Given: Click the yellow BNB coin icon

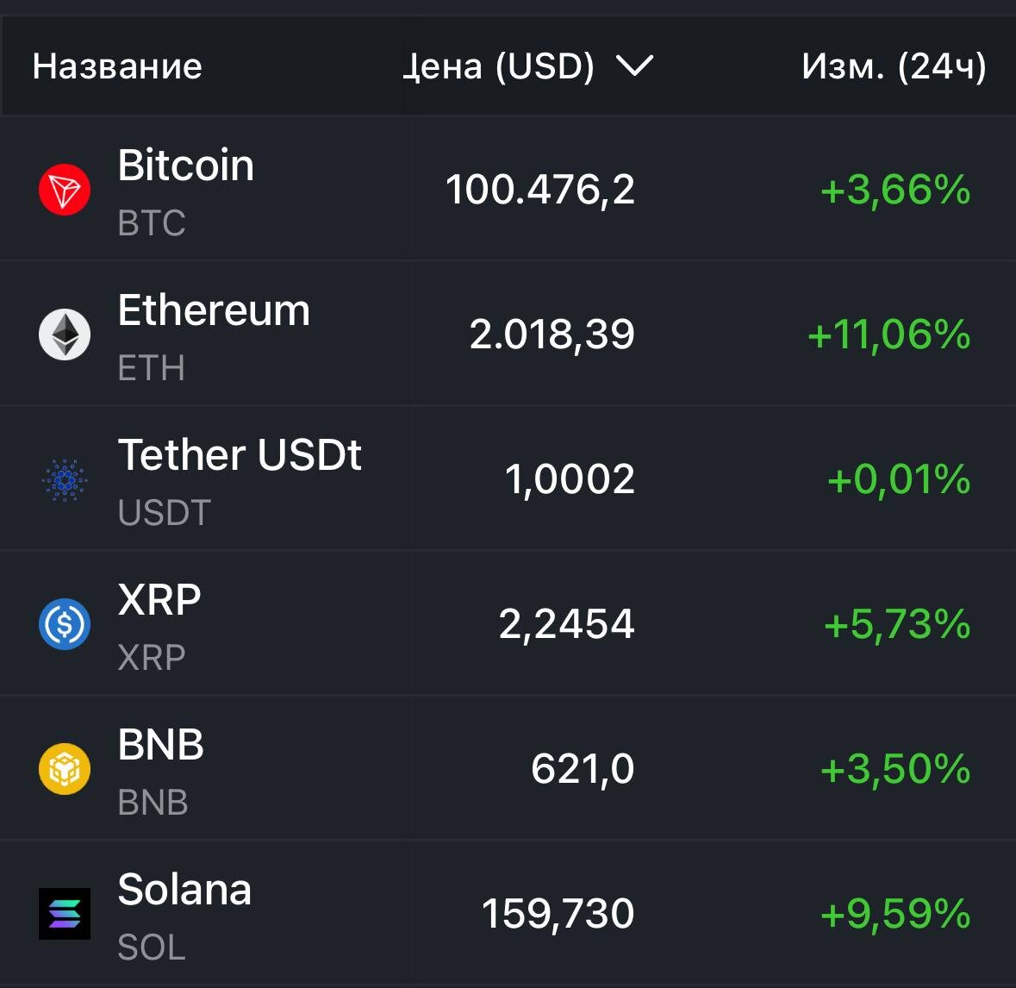Looking at the screenshot, I should pyautogui.click(x=65, y=769).
